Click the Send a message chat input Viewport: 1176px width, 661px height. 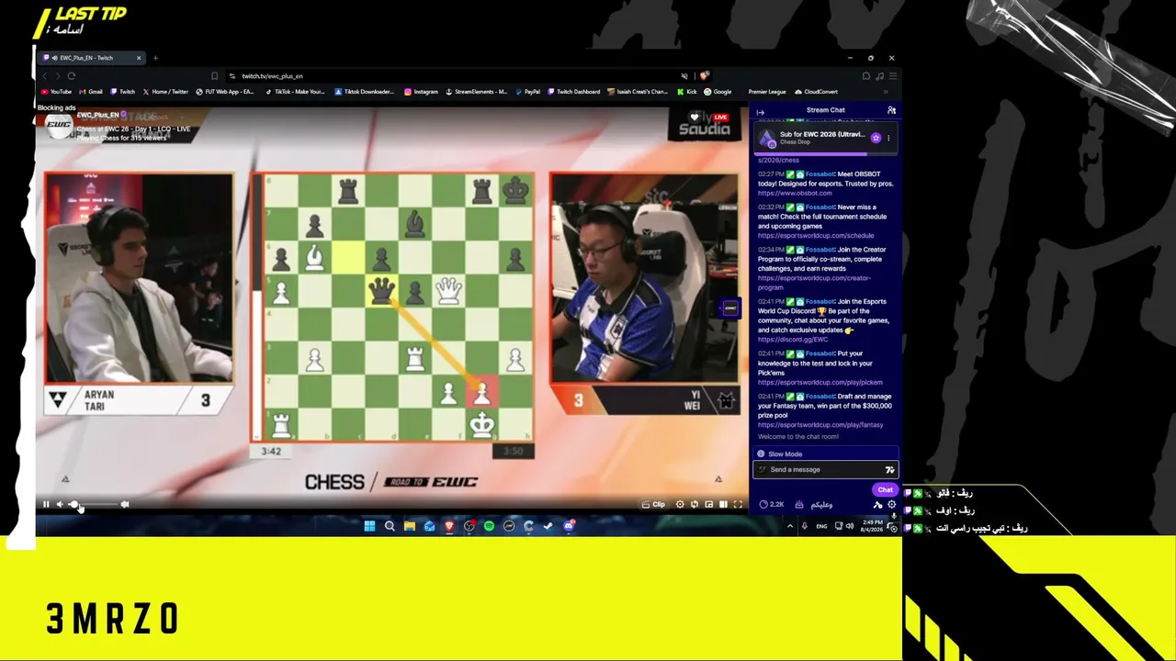pyautogui.click(x=825, y=470)
